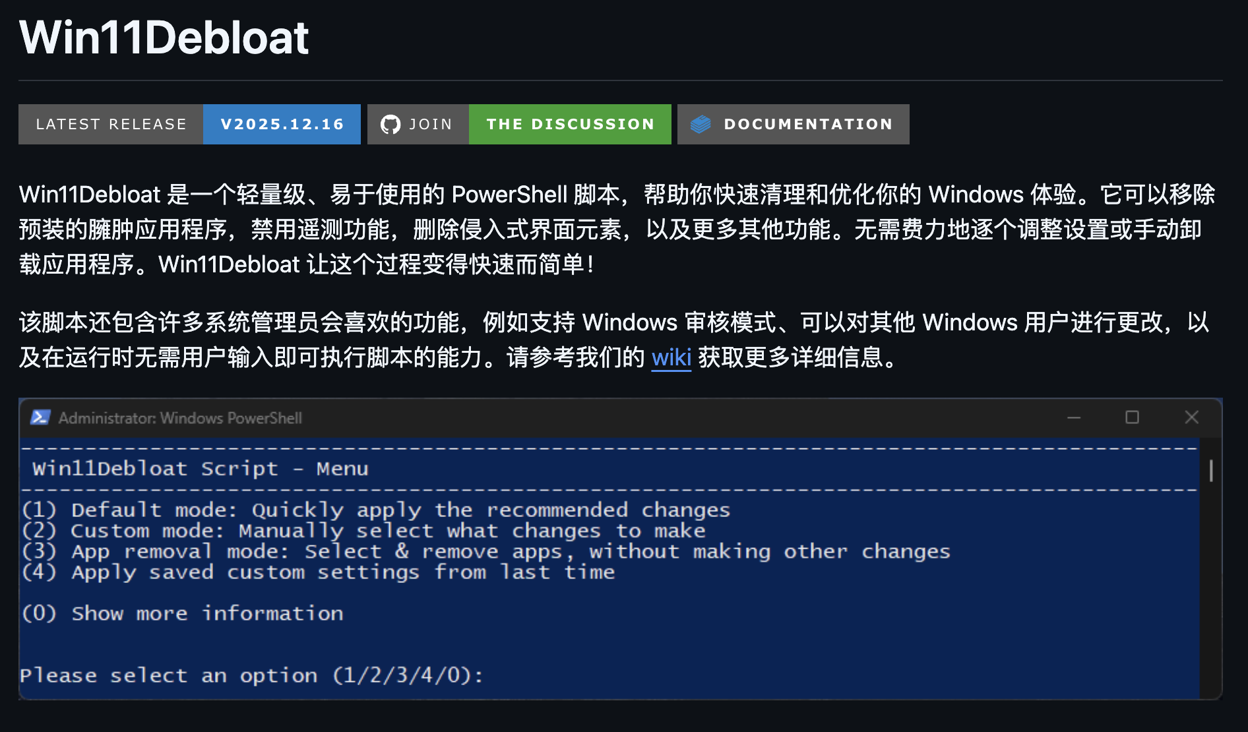
Task: Select the V2025.12.16 release badge
Action: [x=282, y=124]
